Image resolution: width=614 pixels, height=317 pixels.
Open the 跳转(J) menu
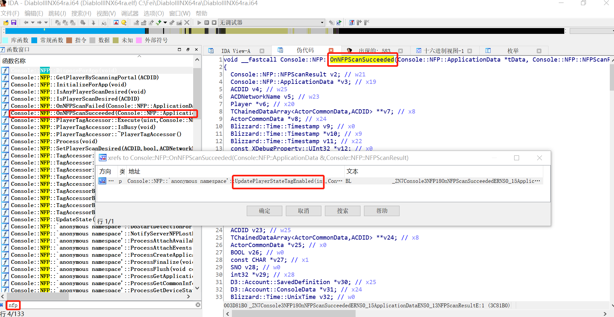coord(57,14)
